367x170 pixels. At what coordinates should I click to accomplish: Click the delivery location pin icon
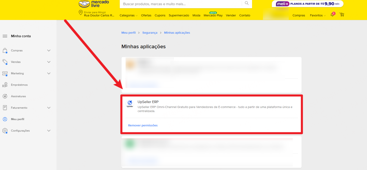point(80,12)
